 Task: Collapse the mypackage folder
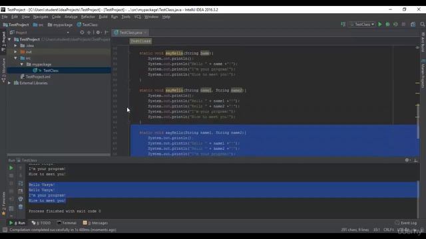[22, 64]
